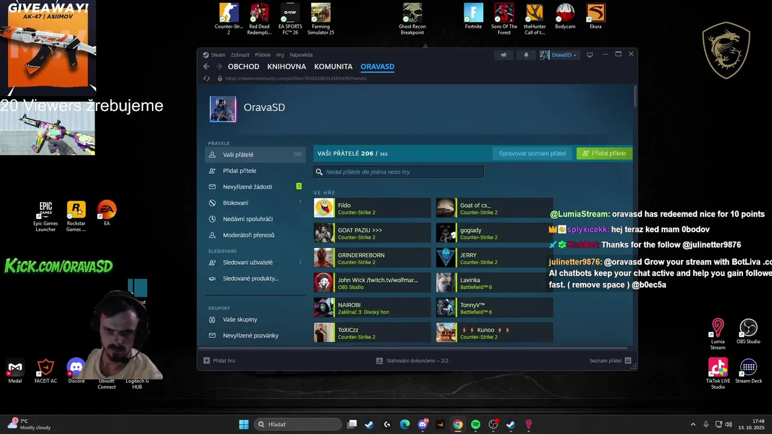This screenshot has height=434, width=772.
Task: Open friend TonnyV entry
Action: click(x=495, y=308)
